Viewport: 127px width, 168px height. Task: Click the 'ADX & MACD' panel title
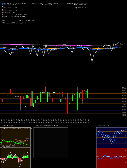8,126
